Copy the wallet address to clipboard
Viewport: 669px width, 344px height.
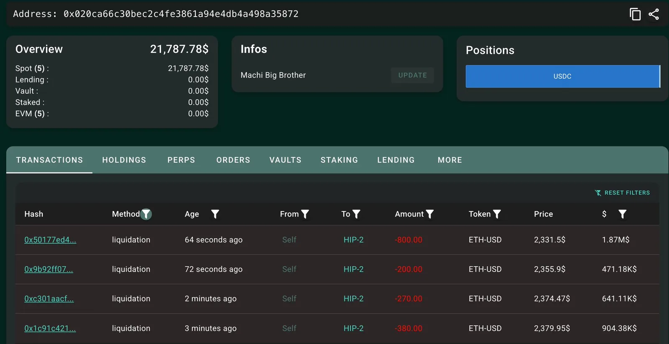pos(635,14)
